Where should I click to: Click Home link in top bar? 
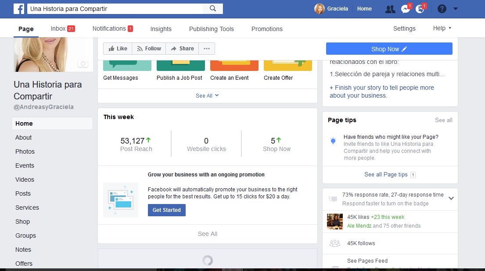click(x=364, y=9)
